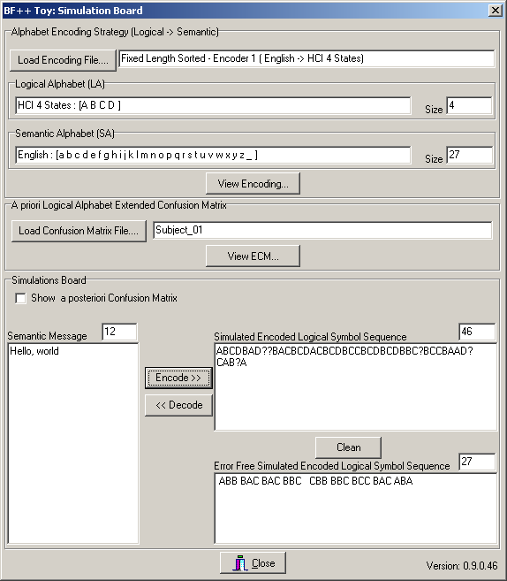Click the encoding strategy name field
The width and height of the screenshot is (507, 581).
pyautogui.click(x=306, y=58)
